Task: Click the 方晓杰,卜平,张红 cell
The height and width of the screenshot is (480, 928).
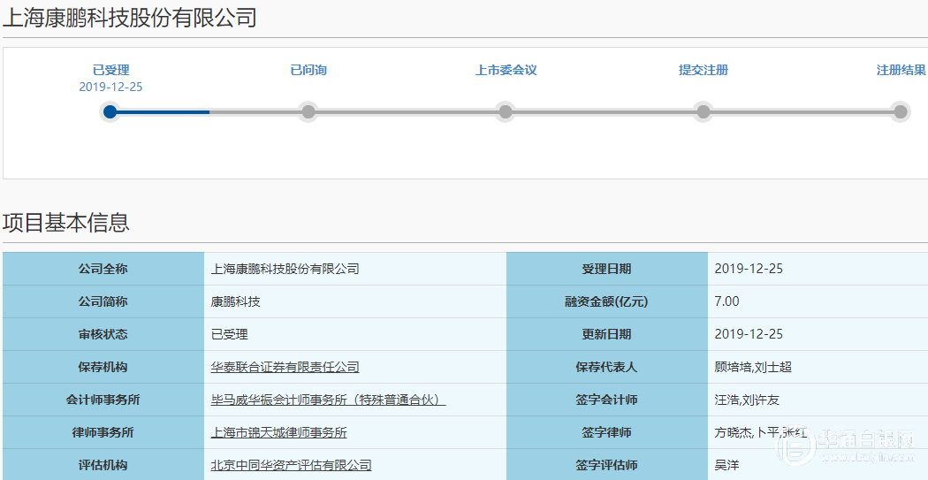Action: point(818,432)
